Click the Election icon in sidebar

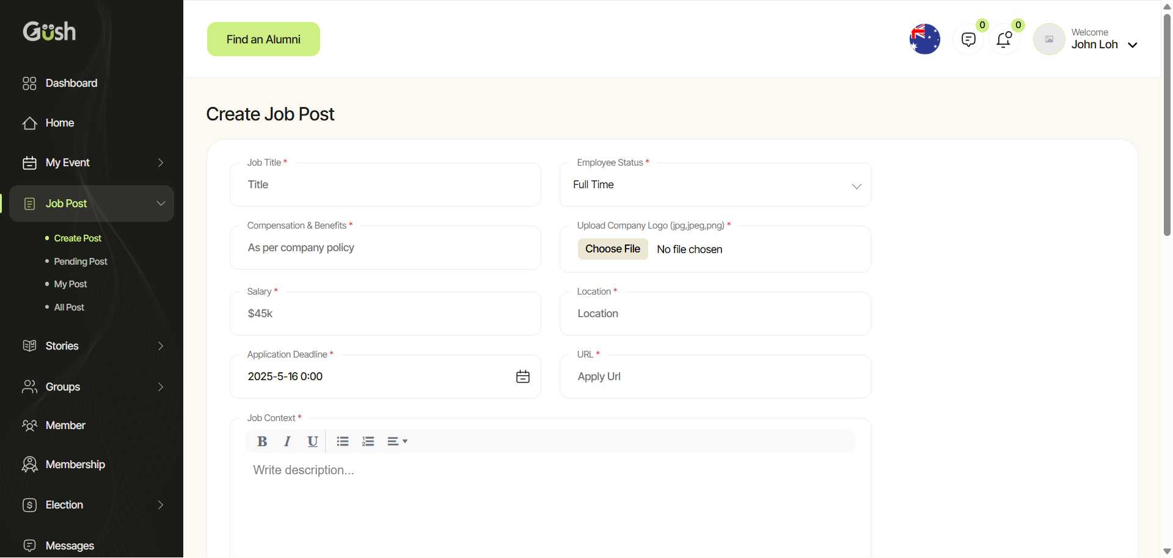29,505
